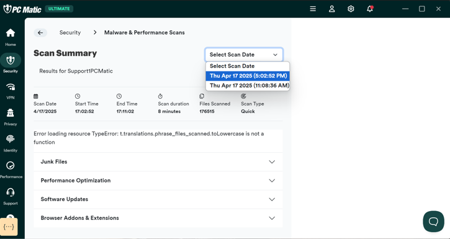Viewport: 450px width, 239px height.
Task: Open the hamburger menu in header
Action: [313, 9]
